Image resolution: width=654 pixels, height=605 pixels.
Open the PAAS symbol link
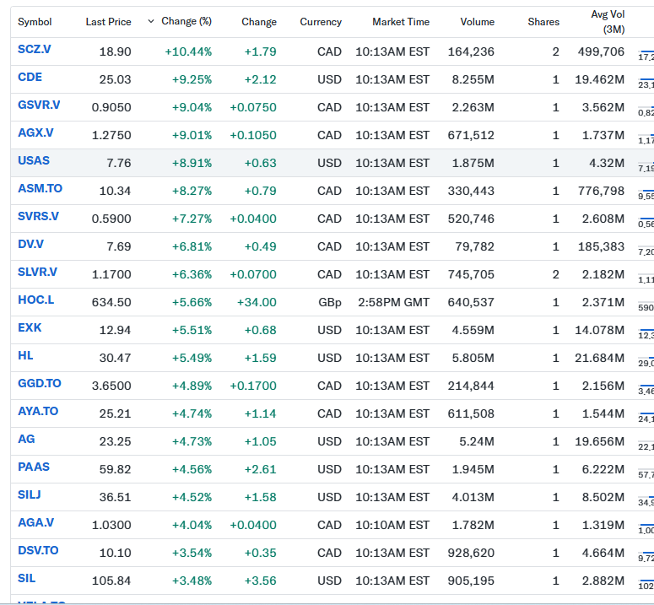pos(33,467)
